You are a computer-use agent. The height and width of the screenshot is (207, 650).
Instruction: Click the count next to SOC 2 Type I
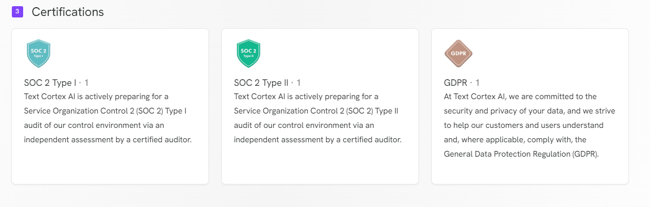pyautogui.click(x=86, y=83)
